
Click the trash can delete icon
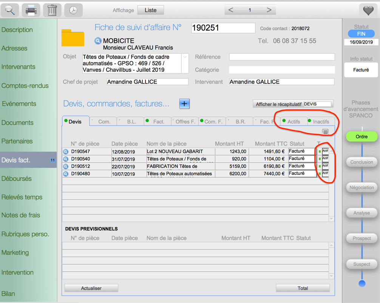point(52,10)
